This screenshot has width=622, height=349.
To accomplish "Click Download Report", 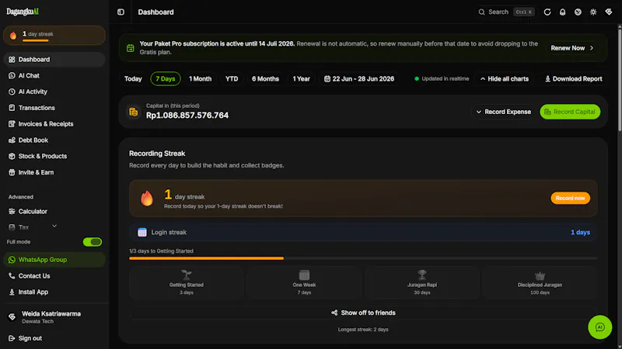I will point(573,79).
